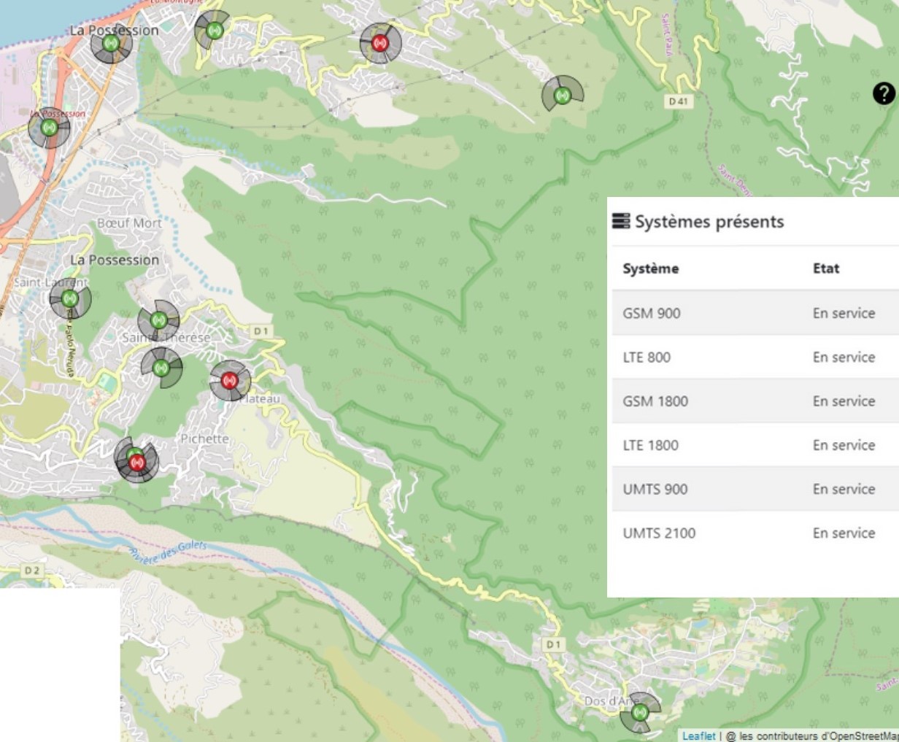The width and height of the screenshot is (899, 742).
Task: Click the help question mark icon
Action: coord(883,93)
